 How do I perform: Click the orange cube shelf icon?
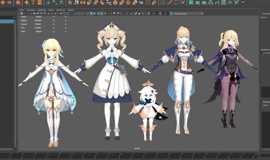[x=115, y=2]
